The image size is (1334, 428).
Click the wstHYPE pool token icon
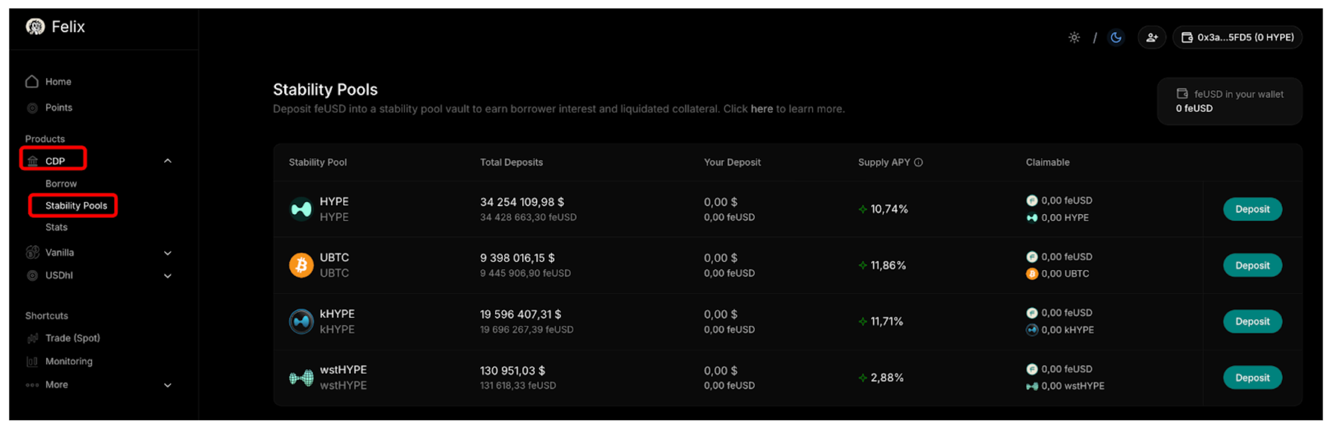(x=301, y=378)
